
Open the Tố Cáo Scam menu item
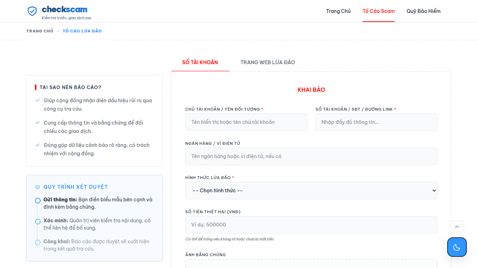coord(379,11)
